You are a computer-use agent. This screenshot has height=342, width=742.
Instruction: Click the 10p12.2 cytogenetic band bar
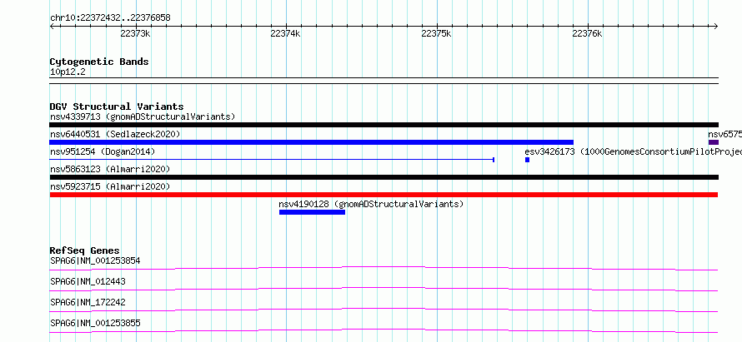pos(384,81)
